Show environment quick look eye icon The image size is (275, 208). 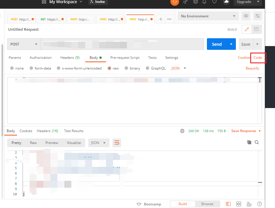(246, 16)
